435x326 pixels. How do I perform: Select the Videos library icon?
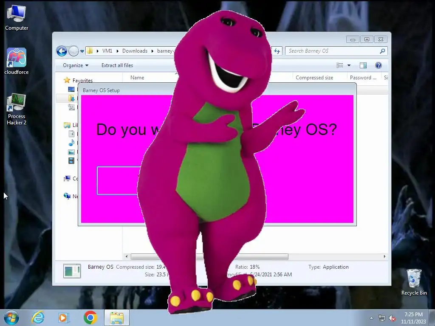coord(71,160)
